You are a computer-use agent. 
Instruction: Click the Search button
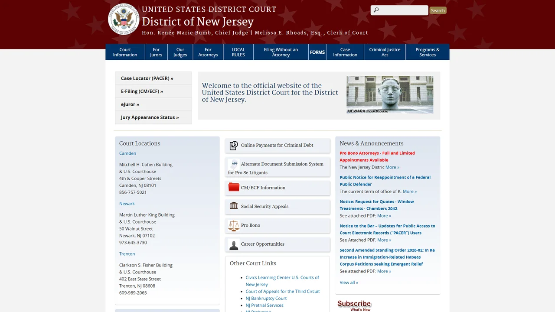(438, 10)
